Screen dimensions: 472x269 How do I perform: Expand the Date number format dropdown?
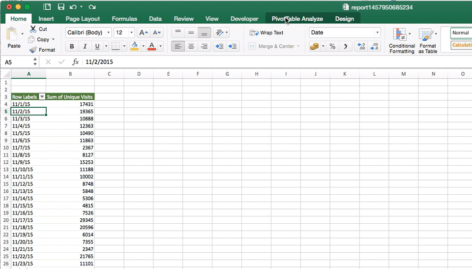(377, 33)
